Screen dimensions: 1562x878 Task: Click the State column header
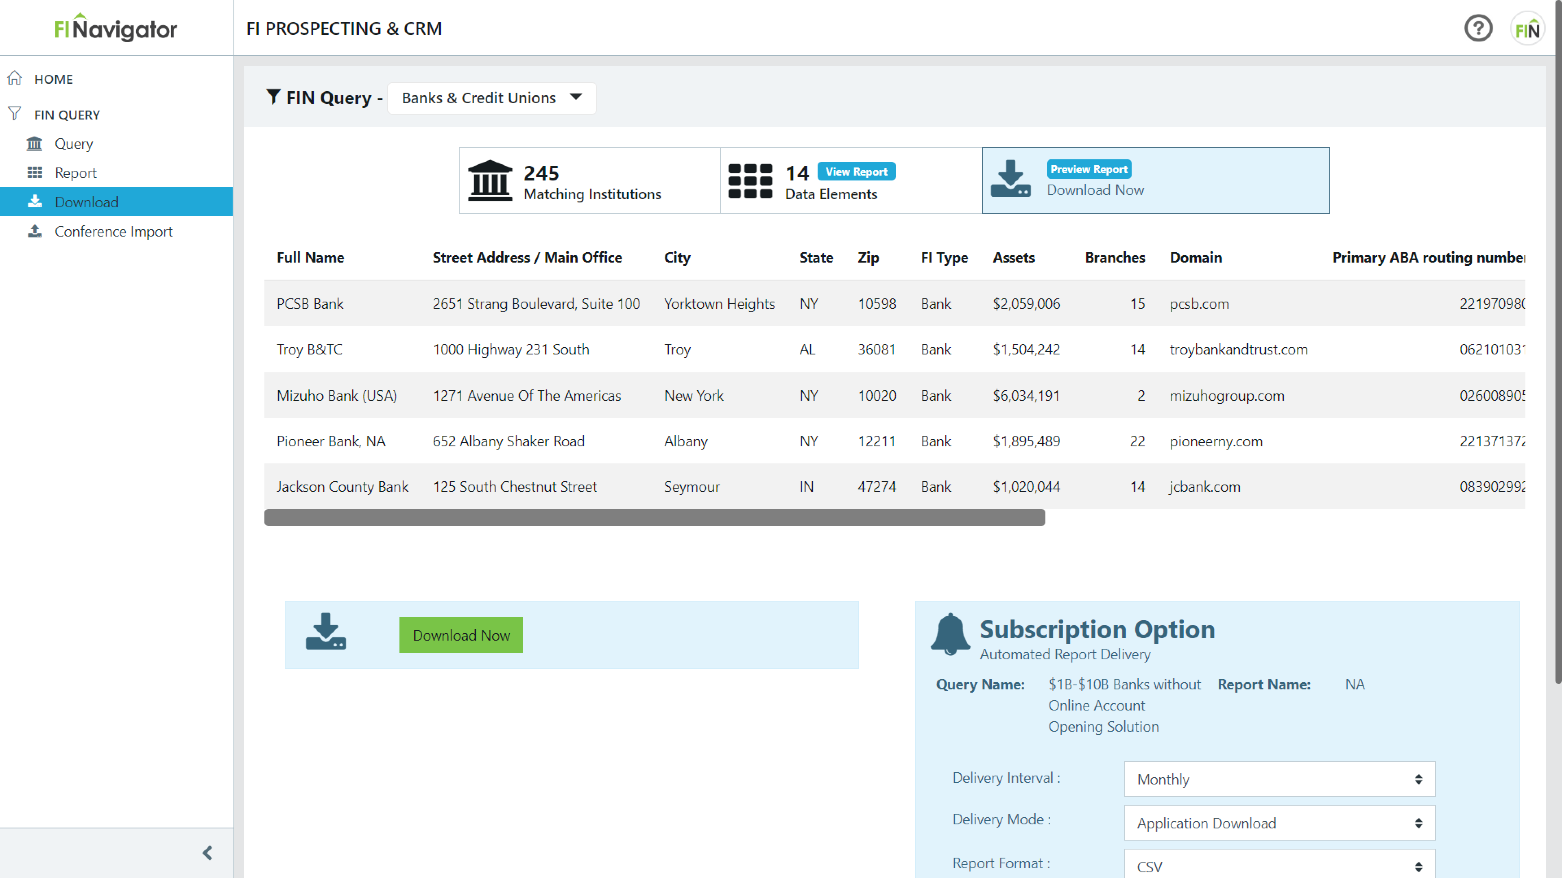pos(816,258)
